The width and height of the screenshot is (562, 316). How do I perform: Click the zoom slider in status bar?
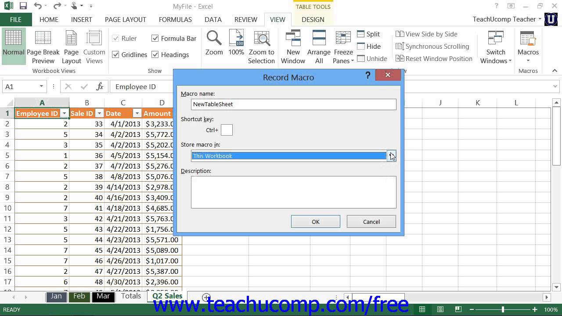coord(503,309)
